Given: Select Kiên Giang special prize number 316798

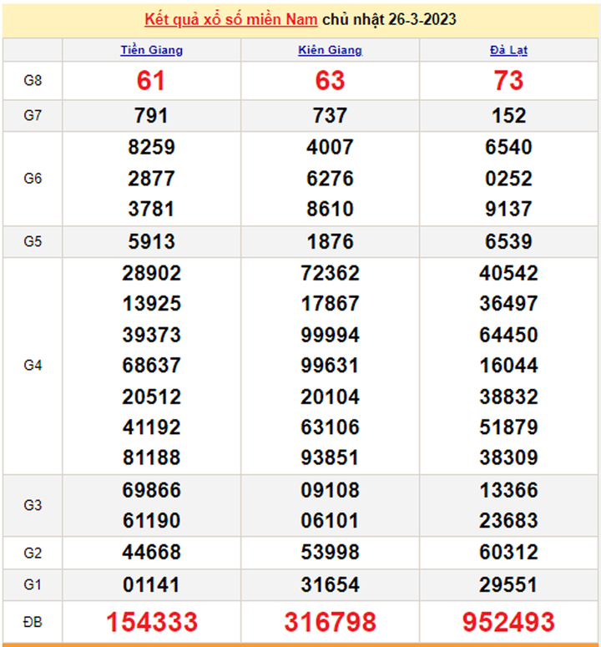Looking at the screenshot, I should (x=330, y=622).
